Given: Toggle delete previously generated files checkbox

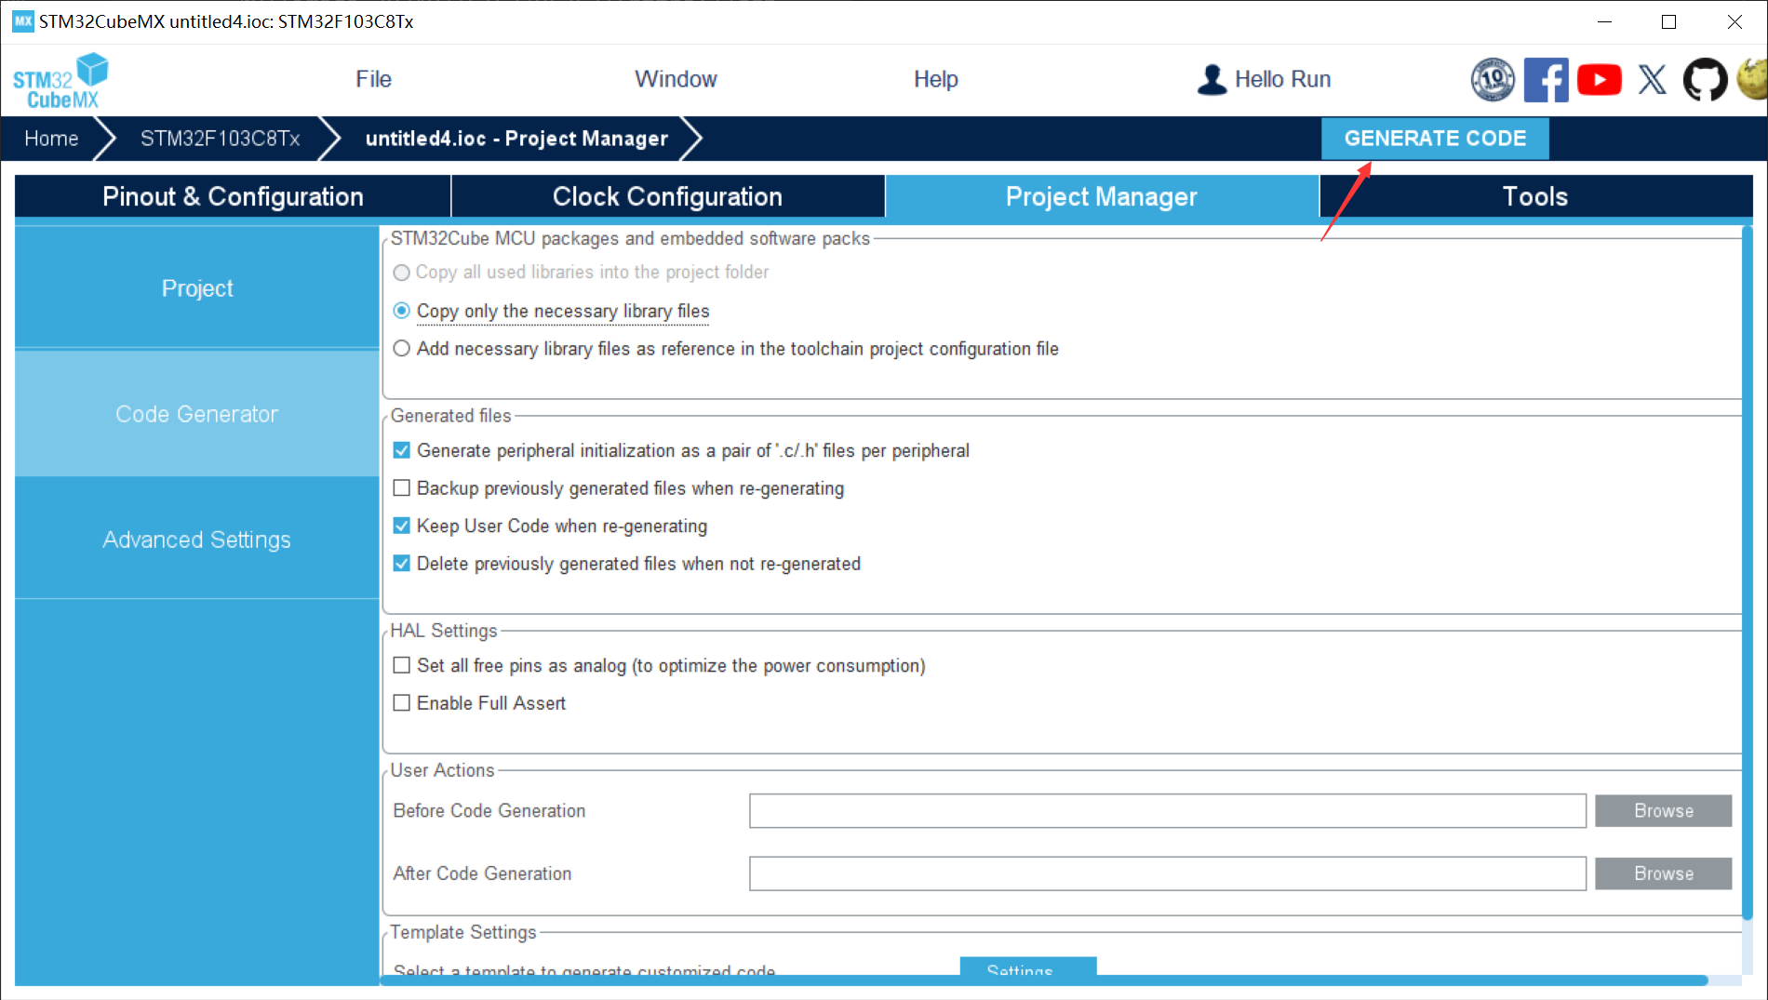Looking at the screenshot, I should (x=401, y=564).
